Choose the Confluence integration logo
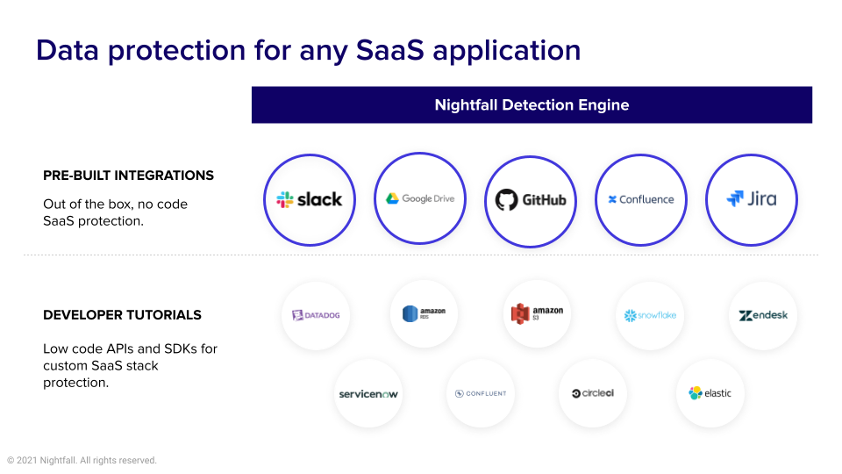 tap(641, 200)
